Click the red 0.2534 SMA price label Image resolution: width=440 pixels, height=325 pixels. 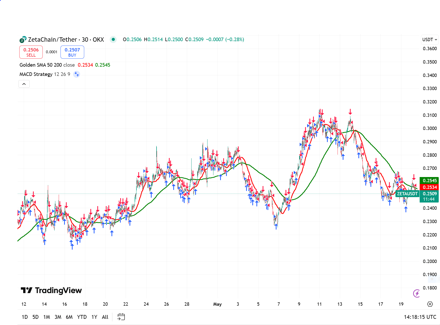pyautogui.click(x=429, y=187)
